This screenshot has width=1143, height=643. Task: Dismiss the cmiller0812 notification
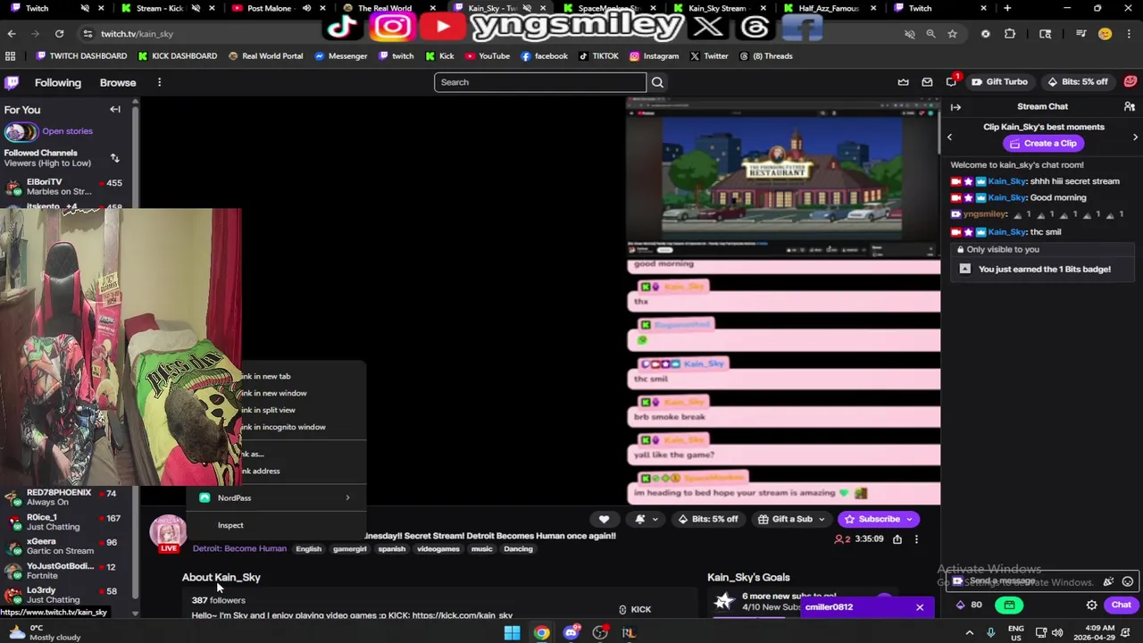point(919,607)
